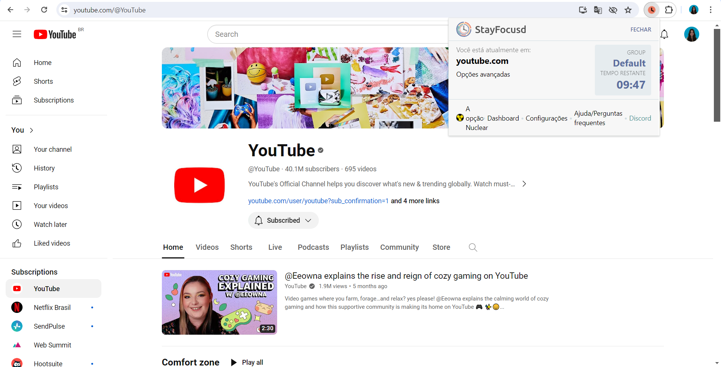This screenshot has height=367, width=721.
Task: Click the StayFocusd extension icon in toolbar
Action: point(652,10)
